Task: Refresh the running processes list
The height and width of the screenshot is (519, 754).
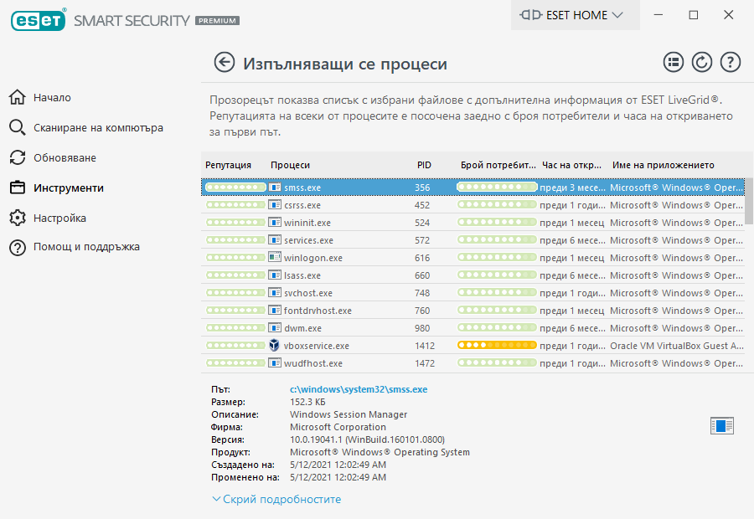Action: [701, 63]
